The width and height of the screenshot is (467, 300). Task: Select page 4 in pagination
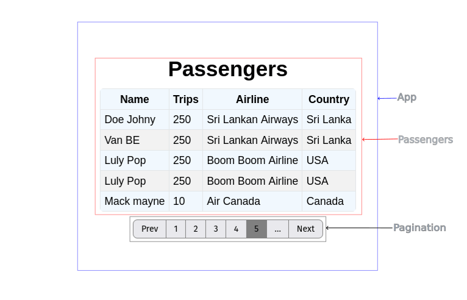point(236,229)
